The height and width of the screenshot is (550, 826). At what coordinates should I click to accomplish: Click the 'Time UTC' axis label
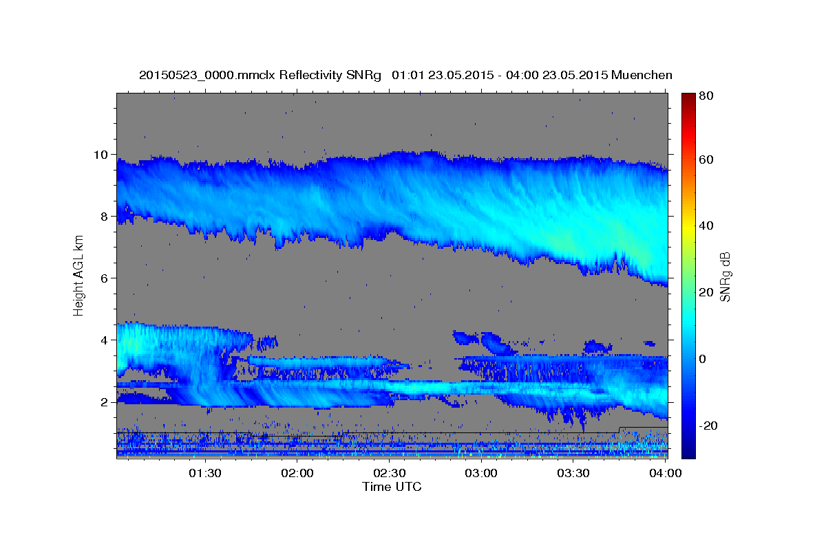click(x=392, y=487)
